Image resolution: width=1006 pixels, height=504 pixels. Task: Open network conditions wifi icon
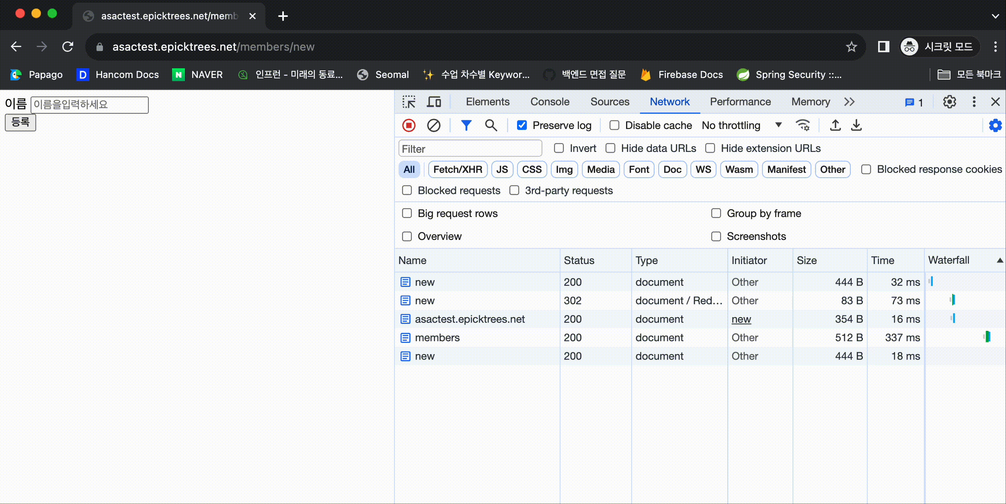pyautogui.click(x=803, y=125)
